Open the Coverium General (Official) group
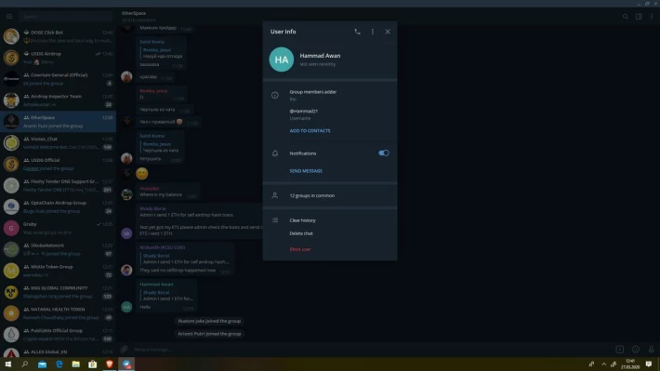The width and height of the screenshot is (660, 371). coord(58,79)
